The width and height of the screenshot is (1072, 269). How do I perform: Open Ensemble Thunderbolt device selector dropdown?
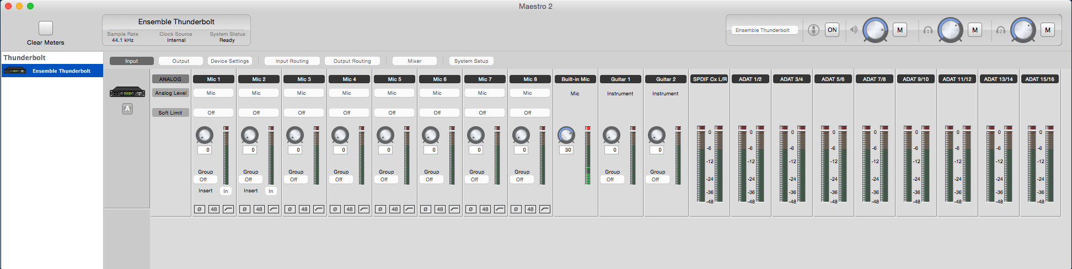(765, 30)
